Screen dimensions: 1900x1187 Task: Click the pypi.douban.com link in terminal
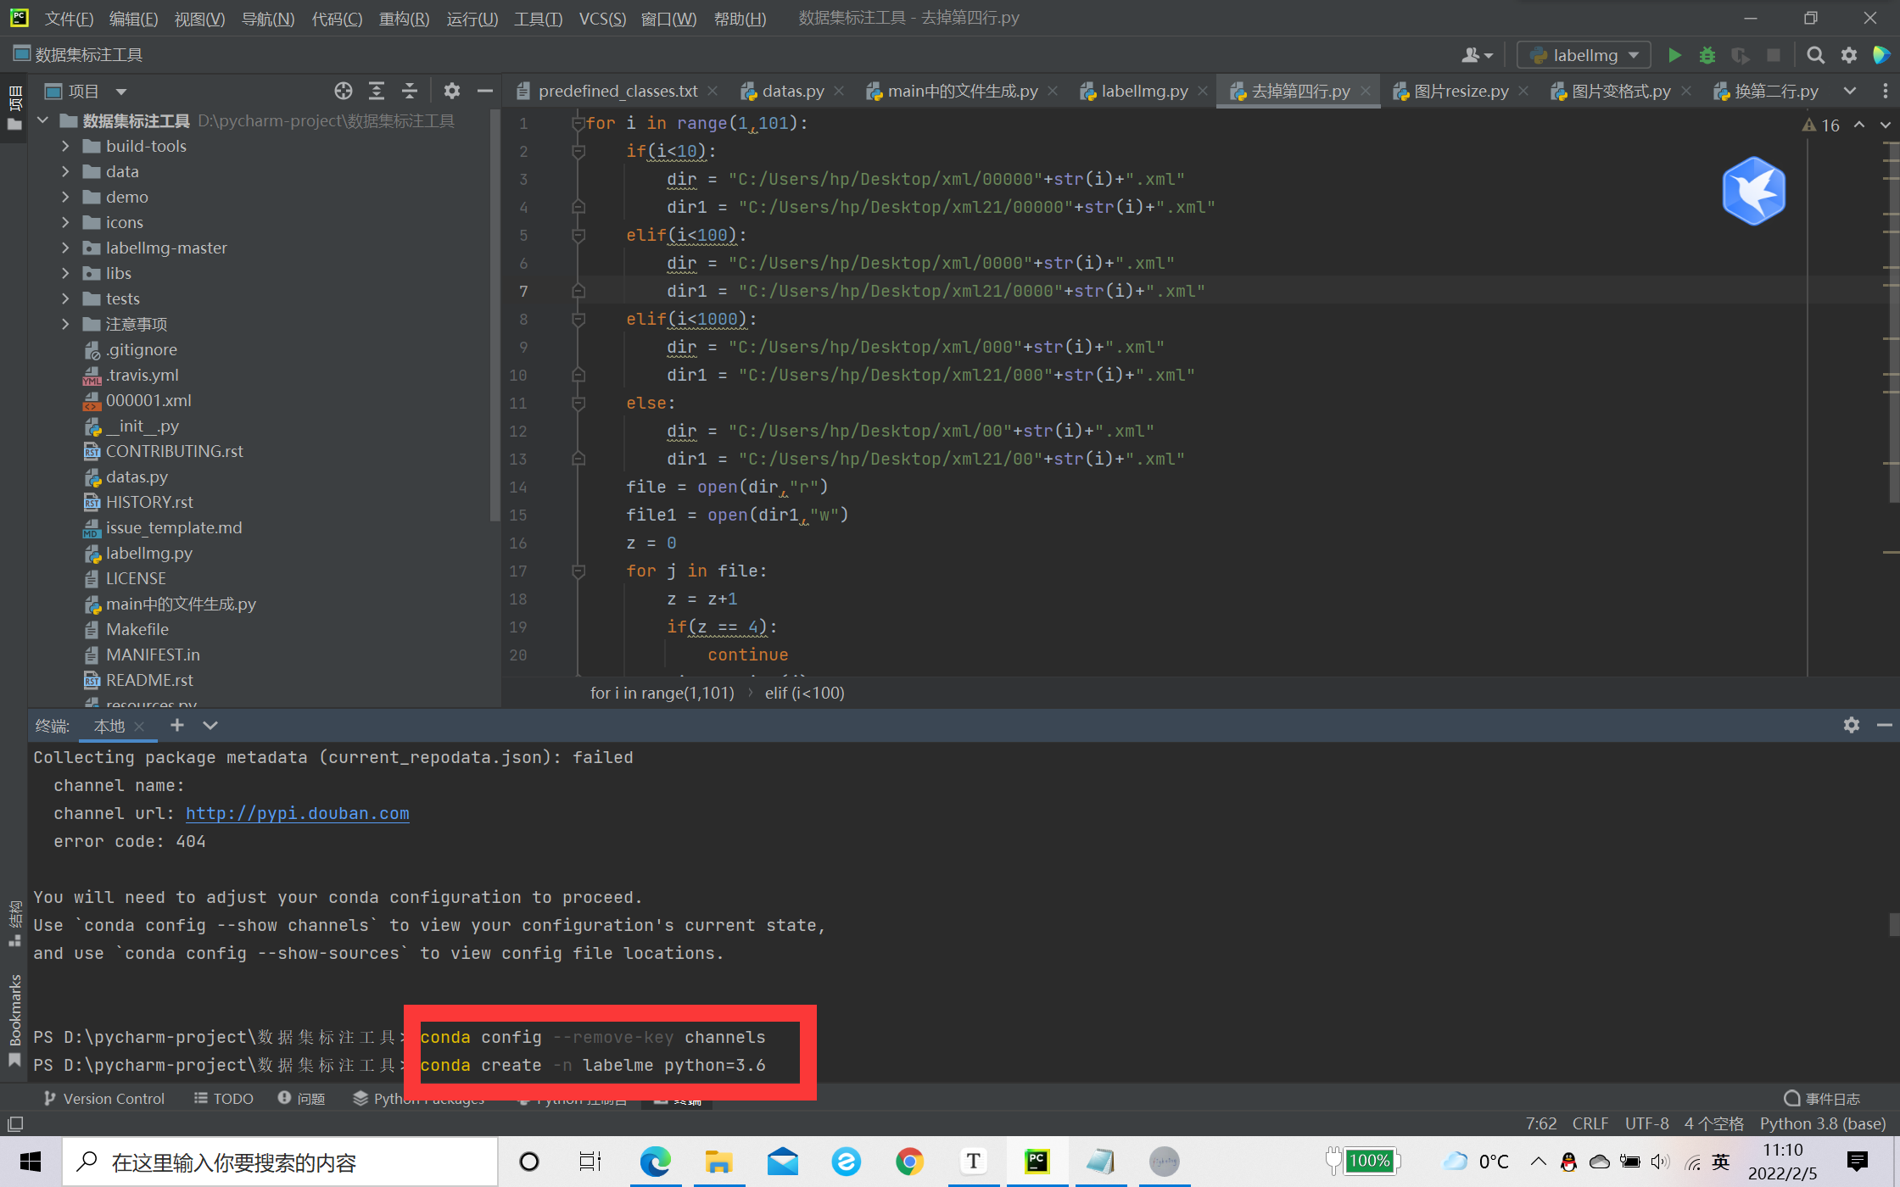click(297, 813)
